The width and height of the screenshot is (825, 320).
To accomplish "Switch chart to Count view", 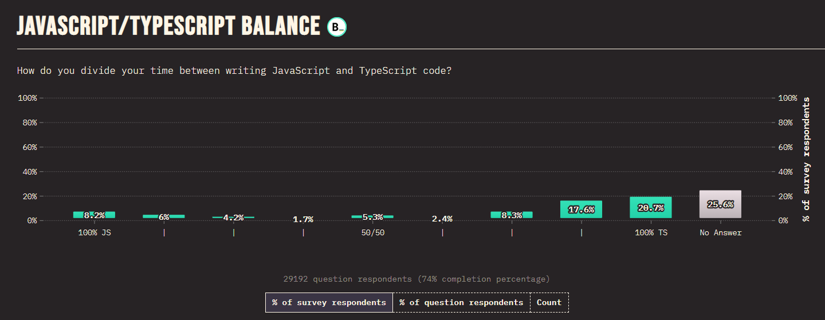I will 549,302.
